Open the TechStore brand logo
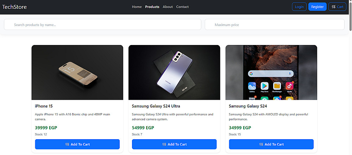 coord(14,7)
